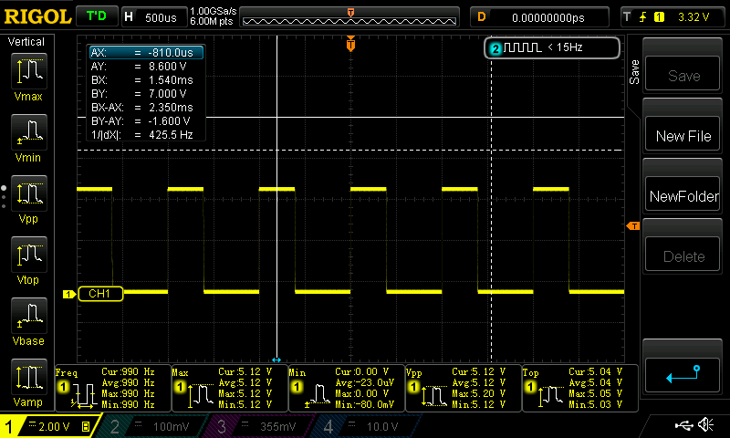Click the orange trigger level marker
Viewport: 730px width, 438px height.
point(631,225)
